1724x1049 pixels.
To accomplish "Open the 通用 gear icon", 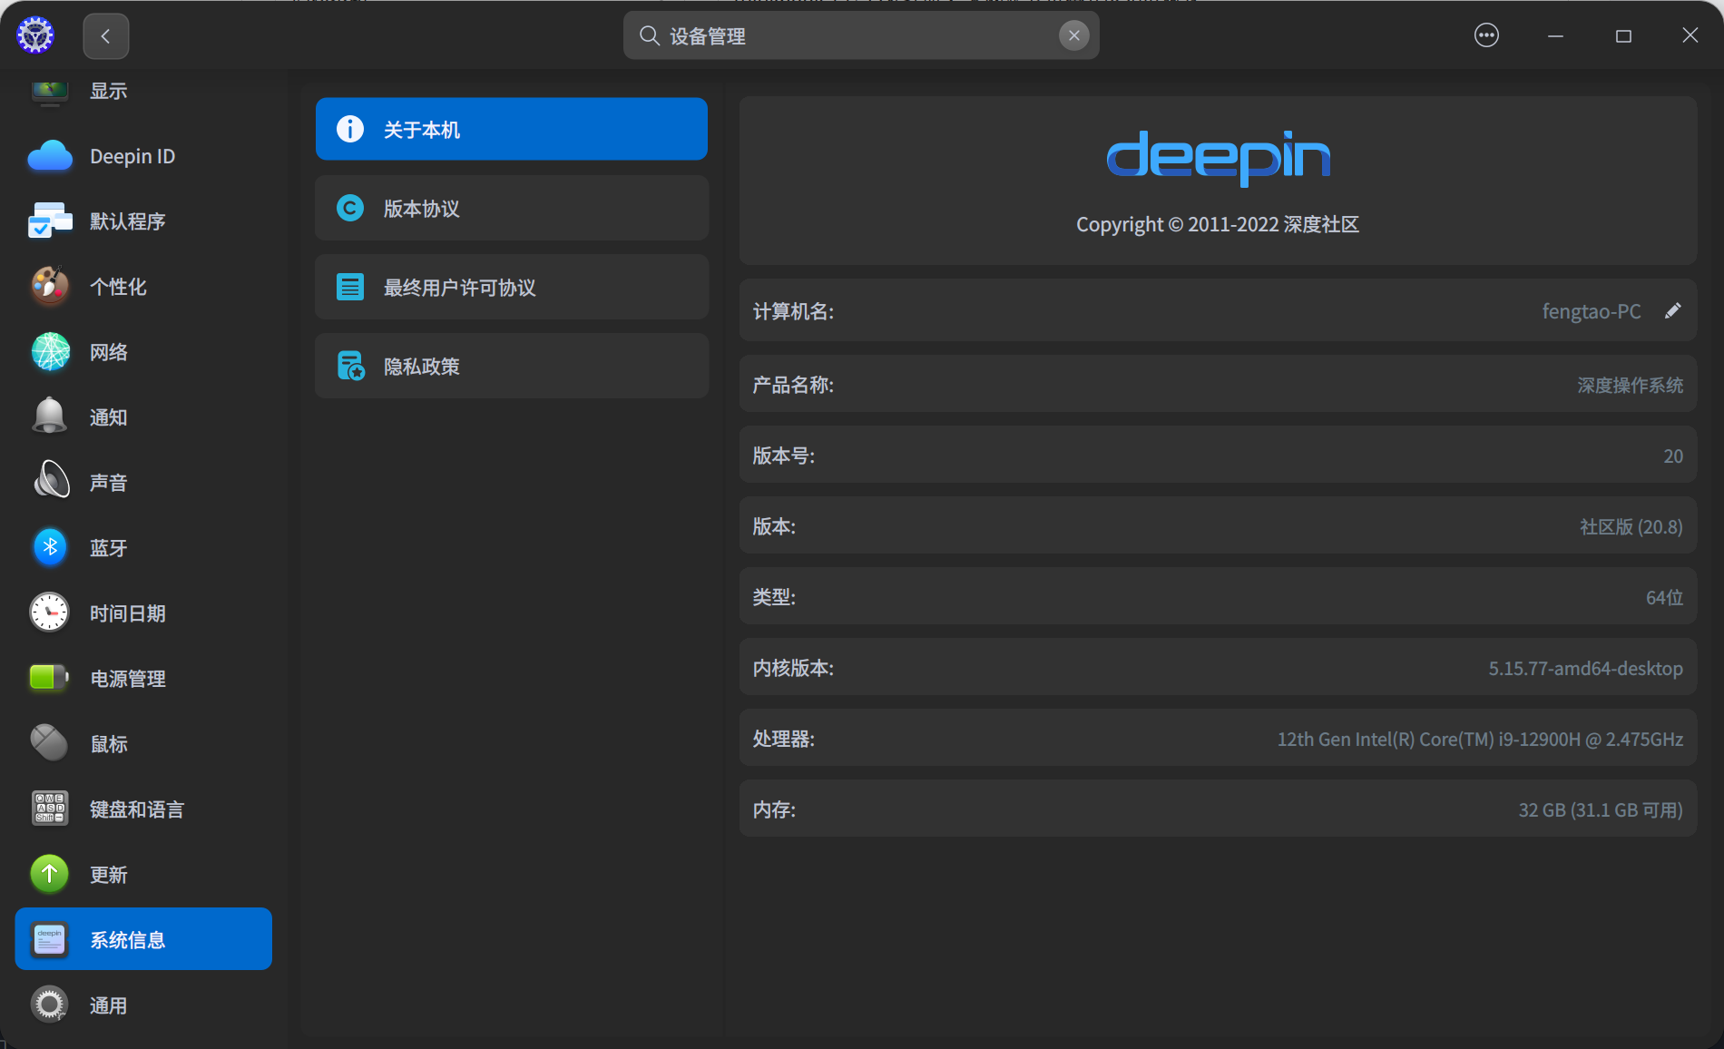I will tap(50, 1005).
